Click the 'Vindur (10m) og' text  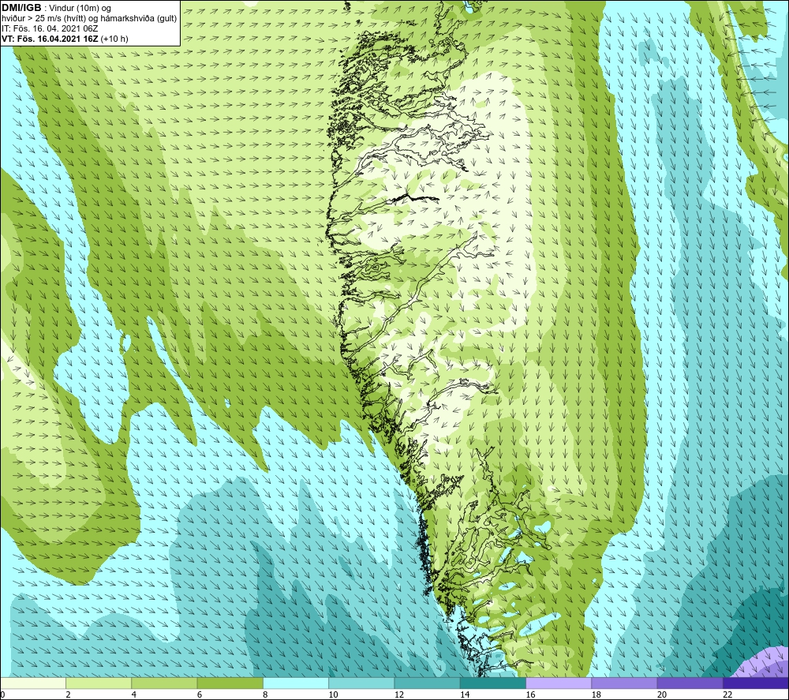[x=80, y=9]
